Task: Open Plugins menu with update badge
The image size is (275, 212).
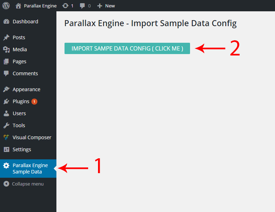Action: point(28,101)
